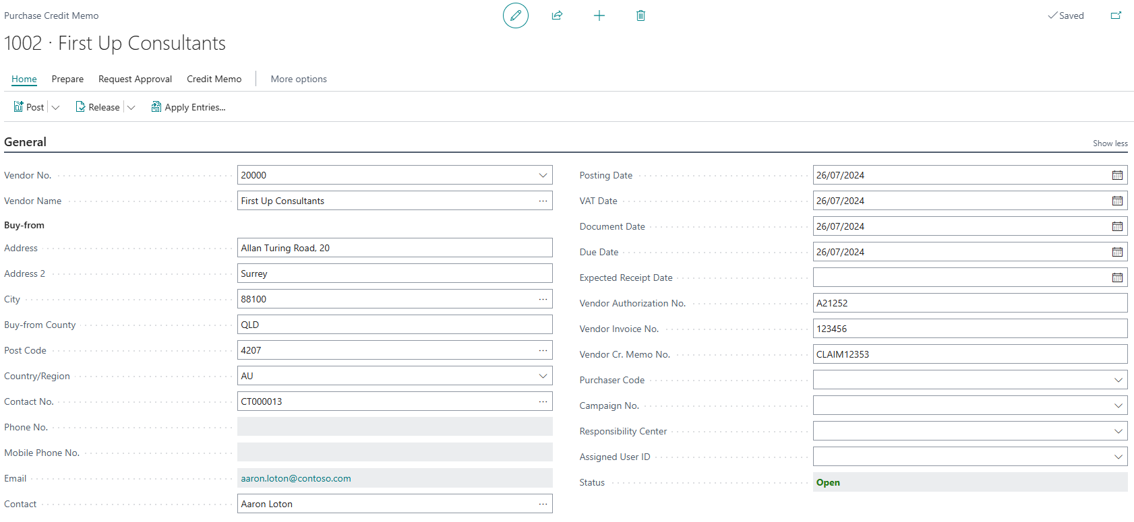This screenshot has width=1134, height=522.
Task: Open Expected Receipt Date calendar picker
Action: point(1117,278)
